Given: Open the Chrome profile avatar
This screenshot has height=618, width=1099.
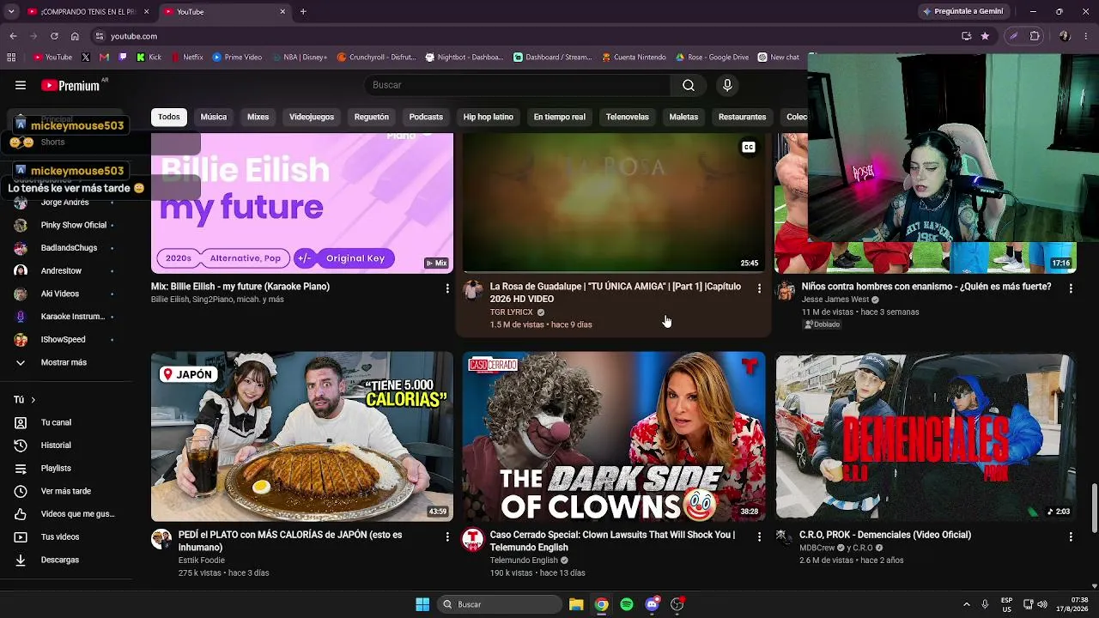Looking at the screenshot, I should [1066, 36].
